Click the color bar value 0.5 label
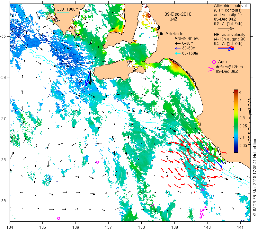Screen dimensions: 257x231 (242, 118)
